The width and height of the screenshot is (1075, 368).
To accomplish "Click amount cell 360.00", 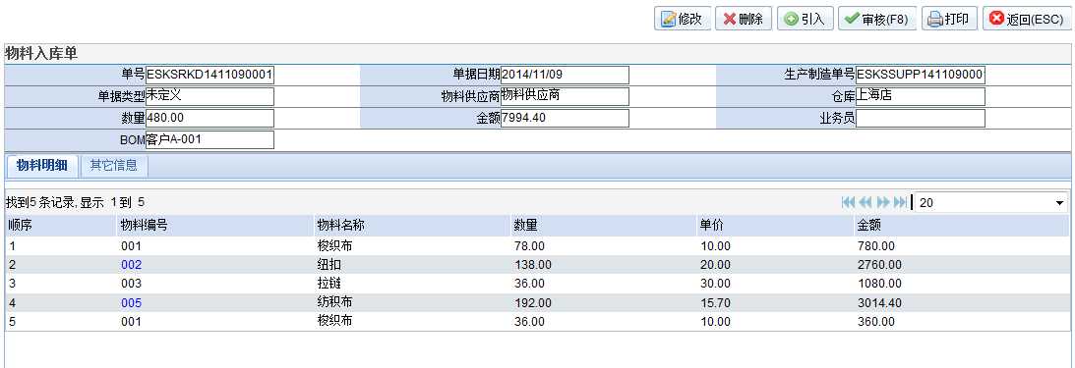I will click(x=876, y=322).
